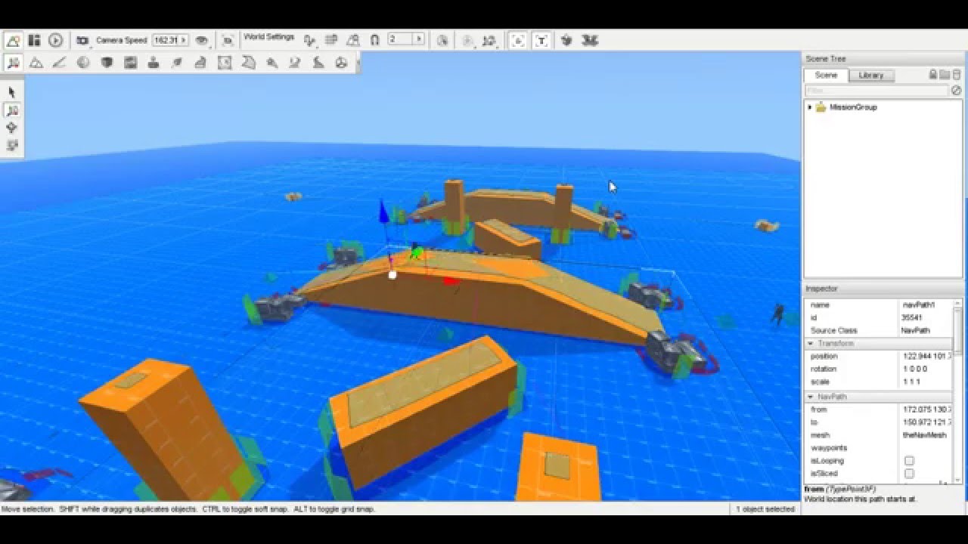Open the Camera Speed arrow dropdown
This screenshot has width=968, height=544.
point(184,40)
